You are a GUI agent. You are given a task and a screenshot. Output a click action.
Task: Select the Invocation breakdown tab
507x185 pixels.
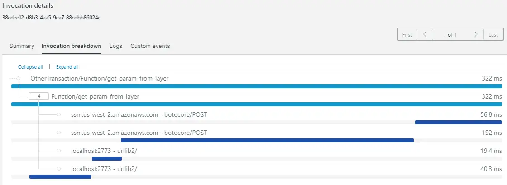click(x=72, y=46)
